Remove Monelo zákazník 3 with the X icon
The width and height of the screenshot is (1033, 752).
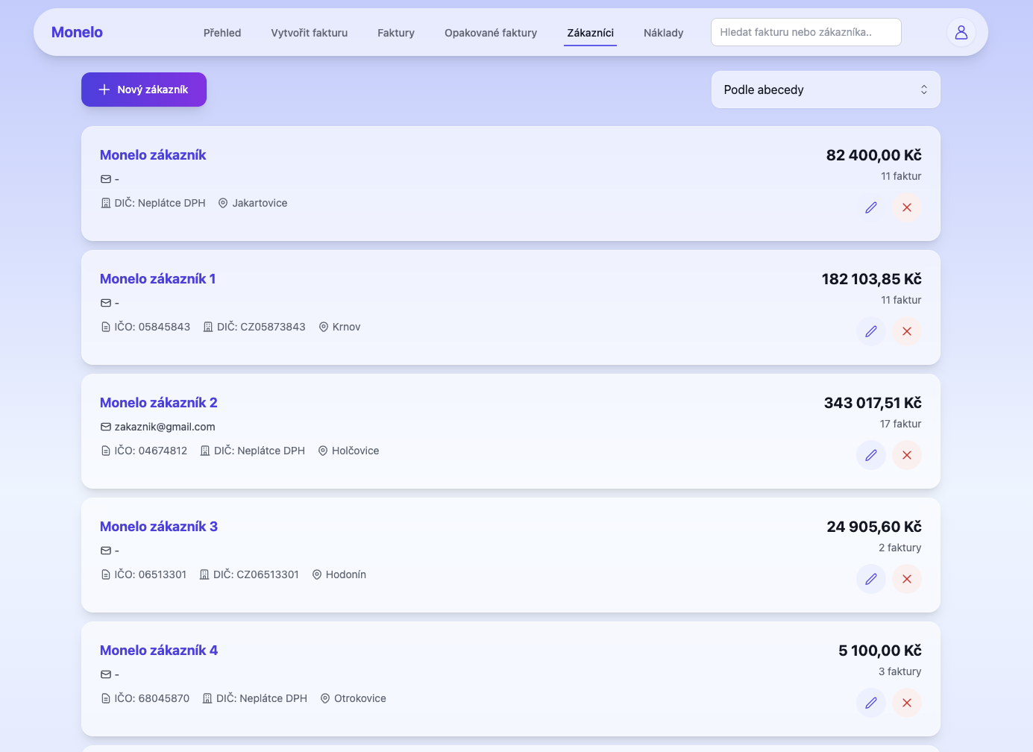(x=906, y=579)
